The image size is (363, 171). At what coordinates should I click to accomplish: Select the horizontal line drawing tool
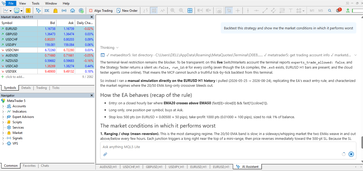click(256, 11)
